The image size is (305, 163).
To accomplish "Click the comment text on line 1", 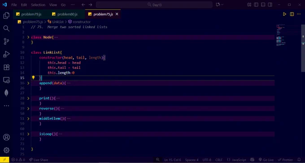I will tap(69, 27).
